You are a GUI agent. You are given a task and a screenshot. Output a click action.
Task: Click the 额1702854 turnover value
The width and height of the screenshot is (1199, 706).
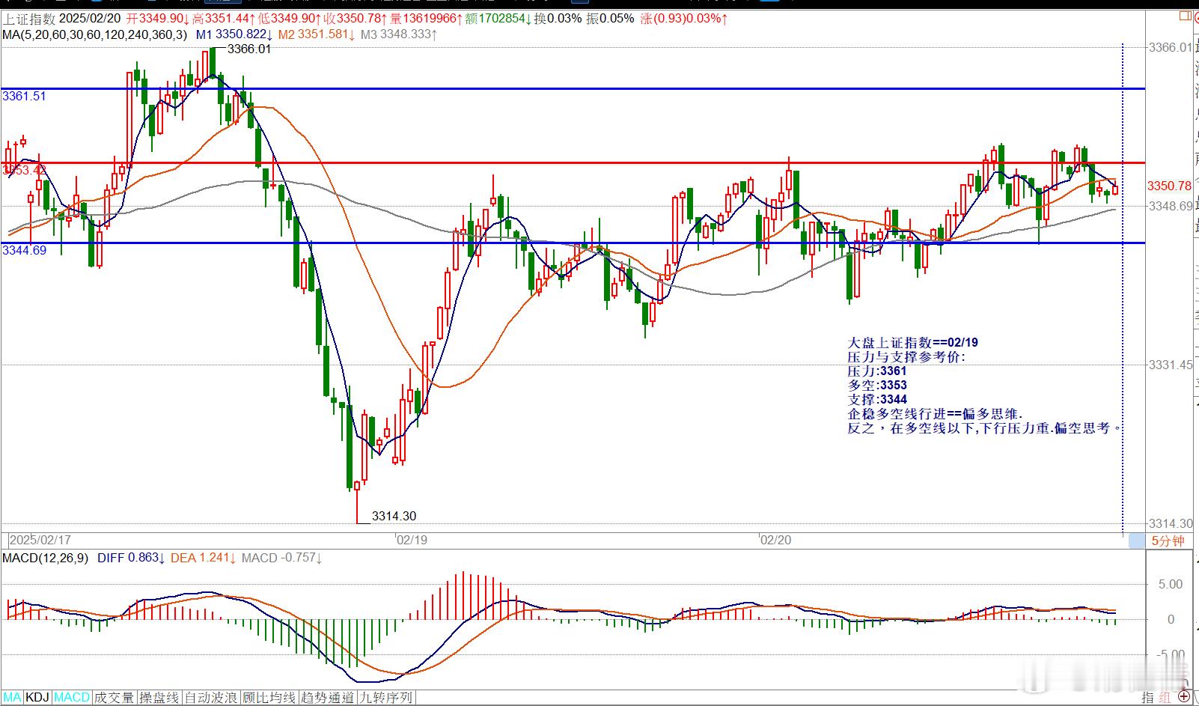(498, 19)
